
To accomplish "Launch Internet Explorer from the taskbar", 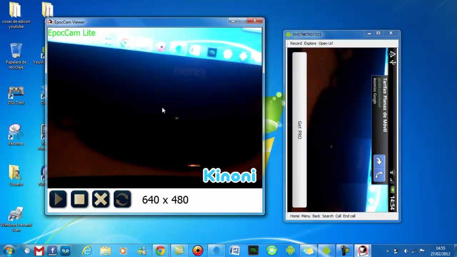I will (87, 251).
